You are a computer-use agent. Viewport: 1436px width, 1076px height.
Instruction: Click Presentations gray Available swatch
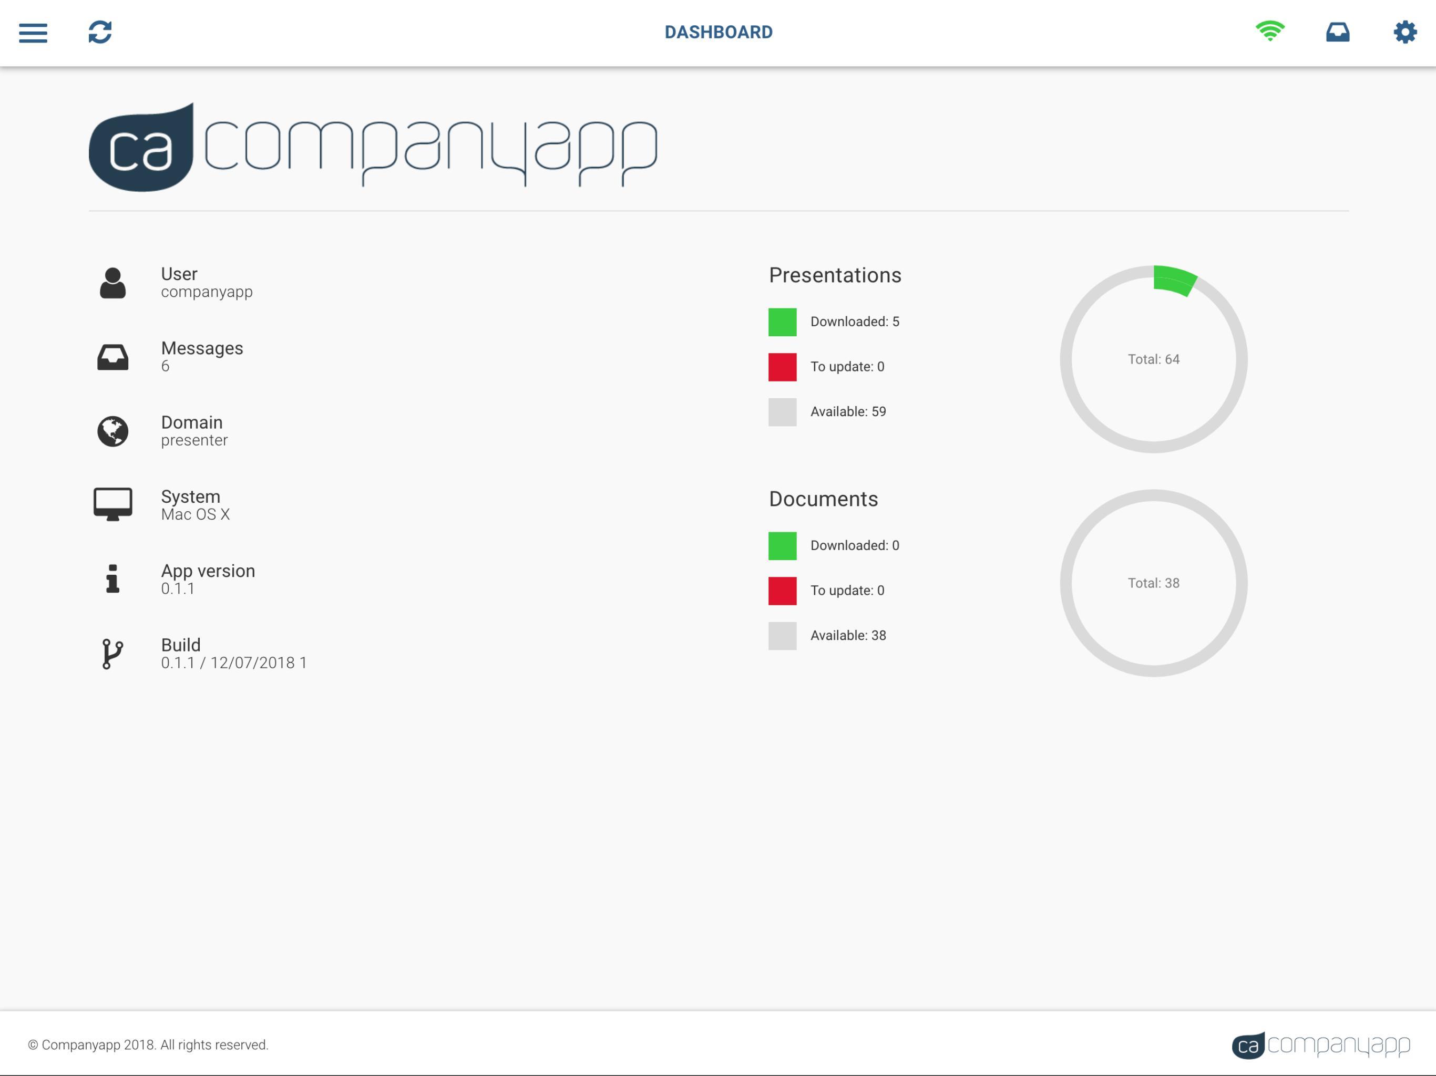(x=782, y=412)
